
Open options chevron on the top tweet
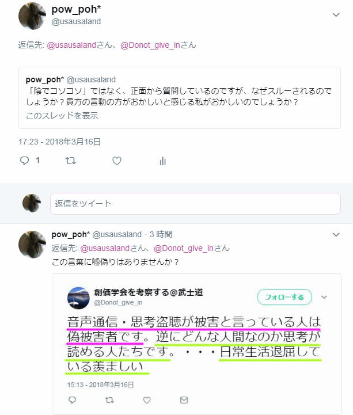pos(336,15)
